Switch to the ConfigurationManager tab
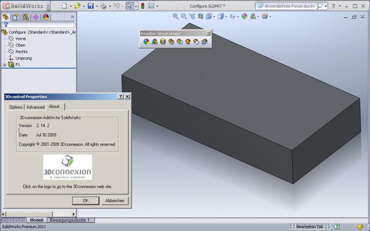The image size is (370, 231). 25,17
